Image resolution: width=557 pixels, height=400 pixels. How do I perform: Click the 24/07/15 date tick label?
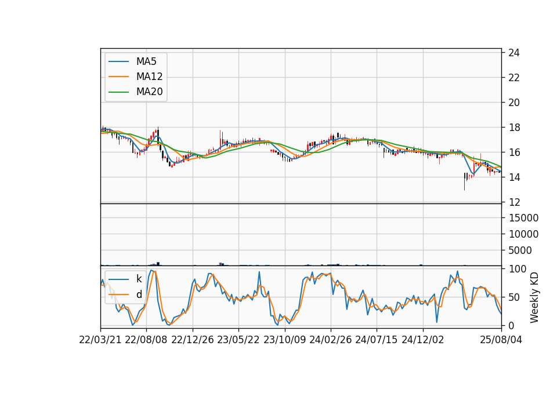tap(376, 340)
